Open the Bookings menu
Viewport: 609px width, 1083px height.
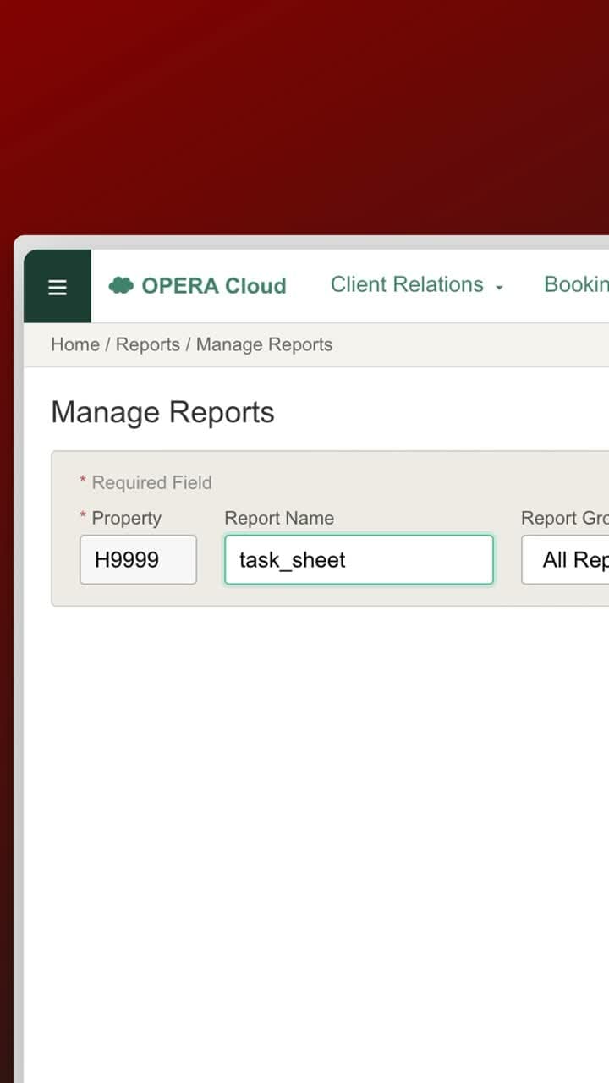click(x=576, y=285)
